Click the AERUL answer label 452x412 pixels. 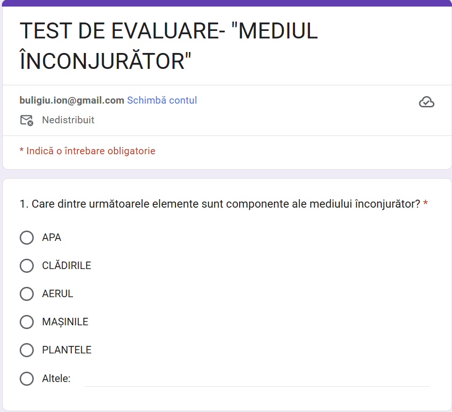(x=58, y=294)
